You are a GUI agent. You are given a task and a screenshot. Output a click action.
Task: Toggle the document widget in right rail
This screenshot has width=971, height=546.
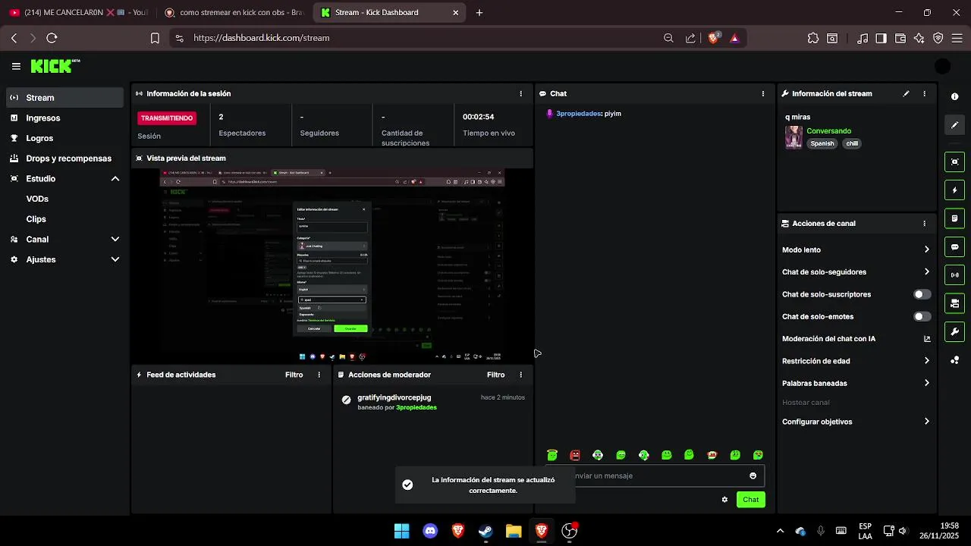(x=954, y=218)
